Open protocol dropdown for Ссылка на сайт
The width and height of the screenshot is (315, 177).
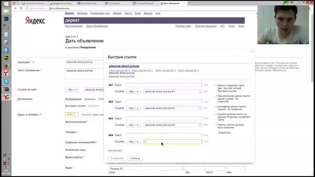(72, 89)
